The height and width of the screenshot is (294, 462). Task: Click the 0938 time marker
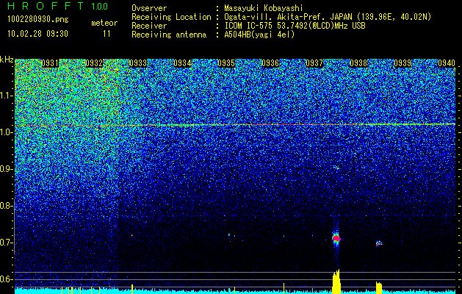pos(358,63)
